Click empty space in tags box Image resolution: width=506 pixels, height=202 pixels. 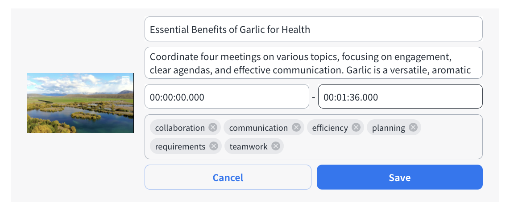point(379,147)
